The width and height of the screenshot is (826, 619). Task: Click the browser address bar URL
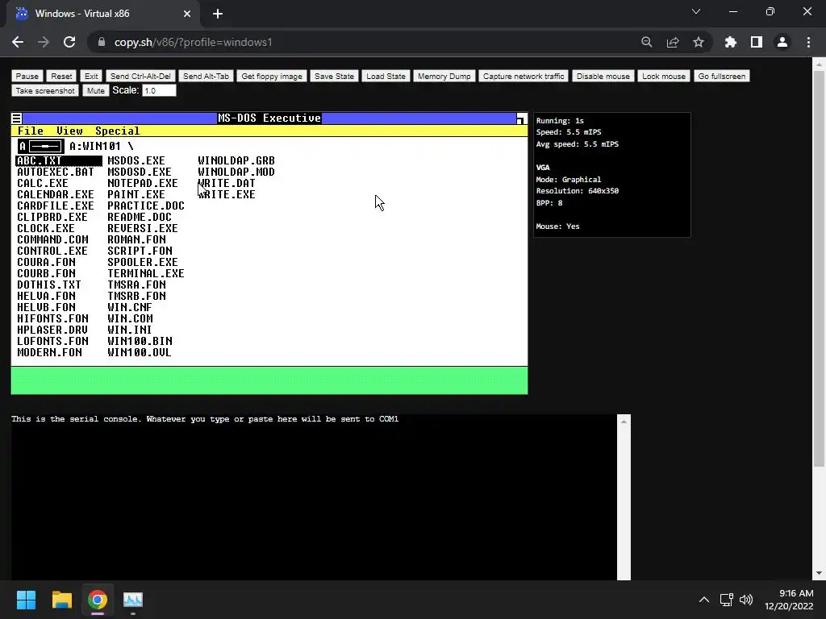click(x=193, y=42)
